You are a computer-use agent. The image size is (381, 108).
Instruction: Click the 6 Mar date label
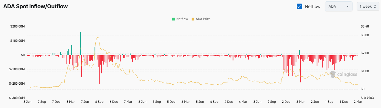click(x=186, y=102)
